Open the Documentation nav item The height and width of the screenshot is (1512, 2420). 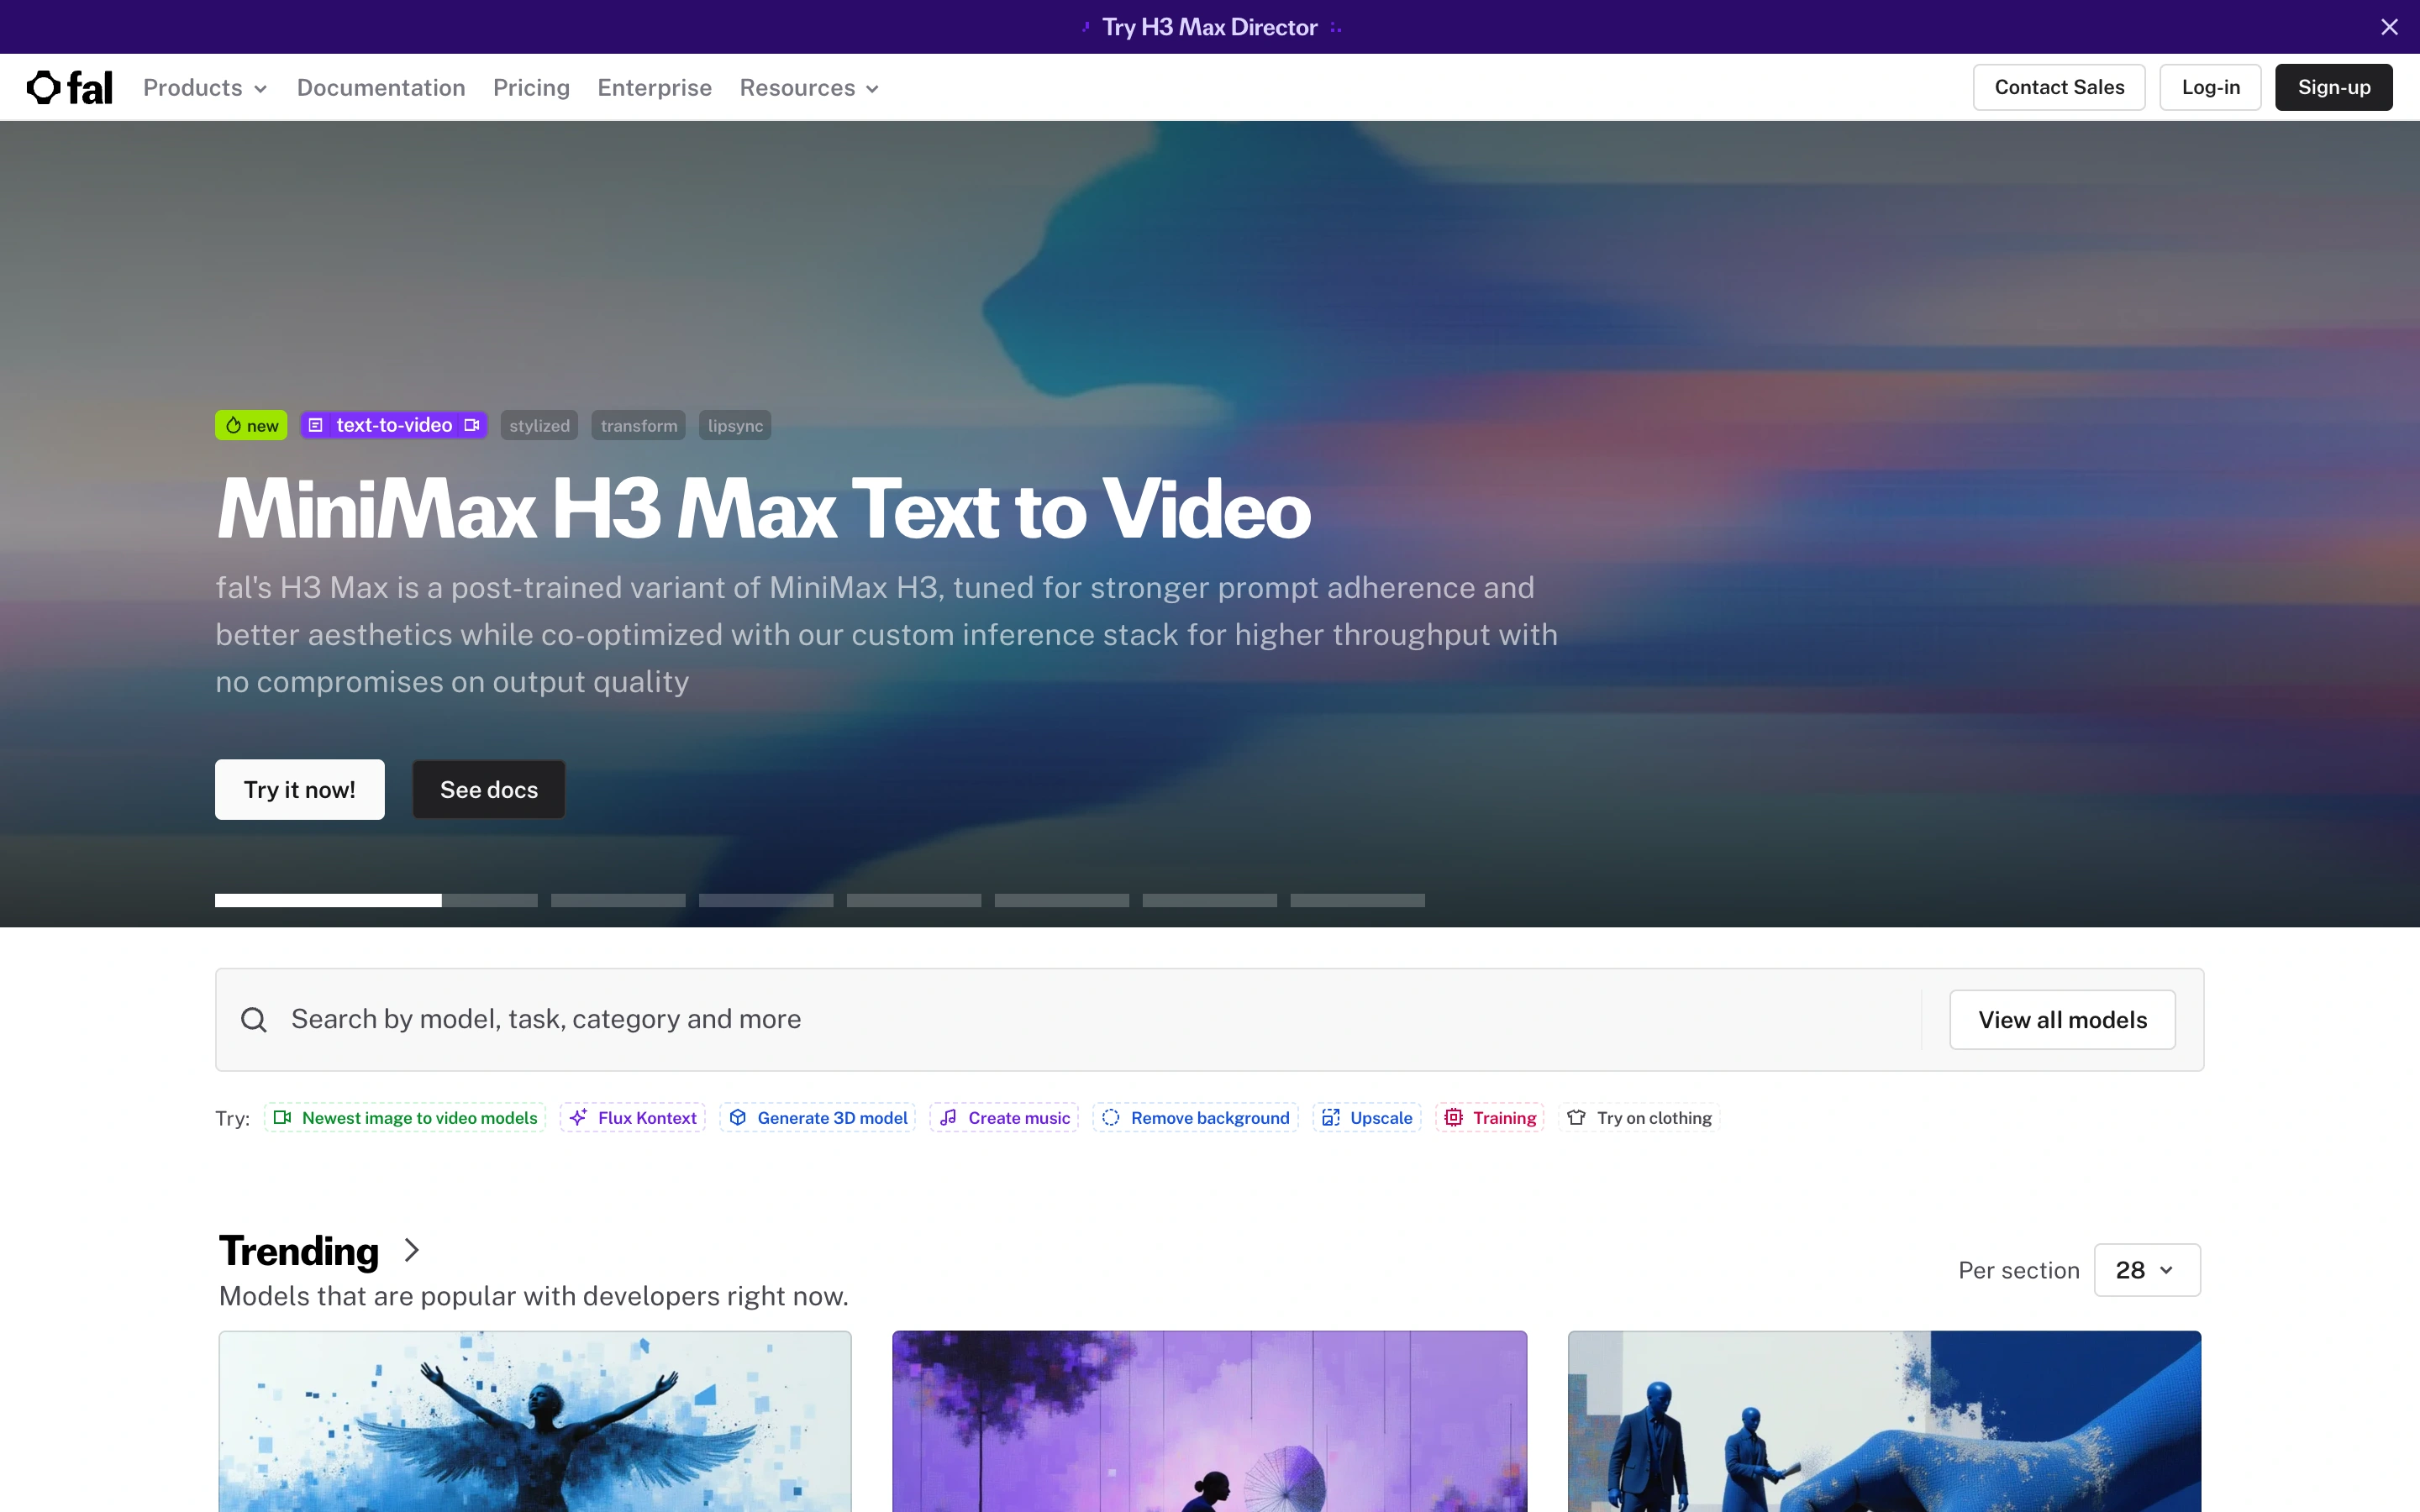[x=381, y=88]
